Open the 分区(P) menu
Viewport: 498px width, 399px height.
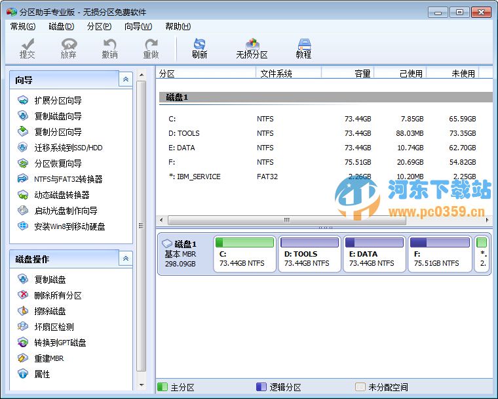[99, 26]
